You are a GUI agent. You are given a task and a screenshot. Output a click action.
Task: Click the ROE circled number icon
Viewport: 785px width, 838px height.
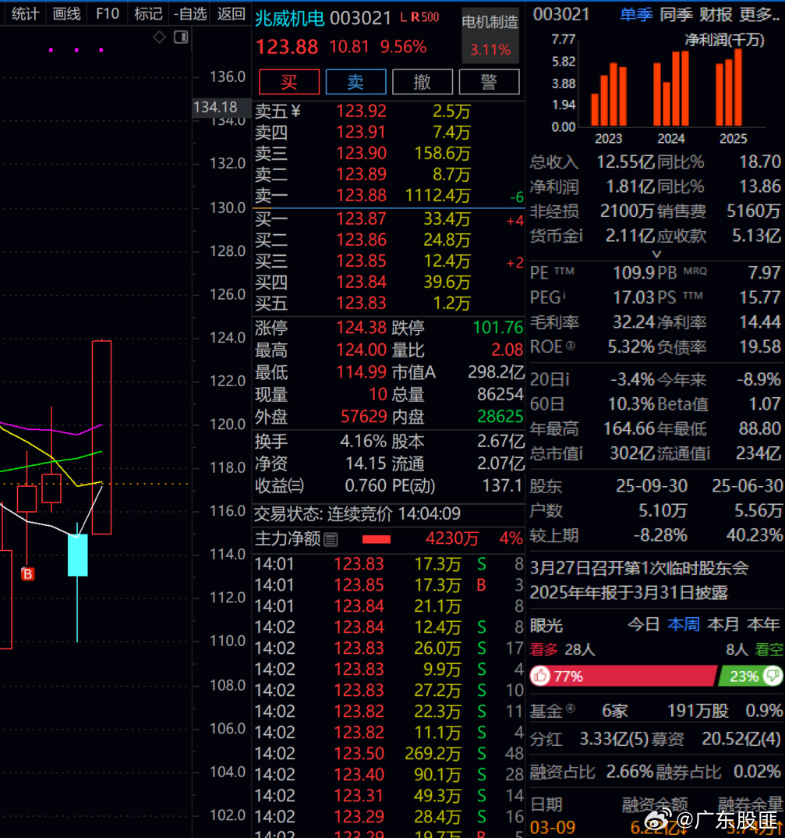(x=570, y=346)
